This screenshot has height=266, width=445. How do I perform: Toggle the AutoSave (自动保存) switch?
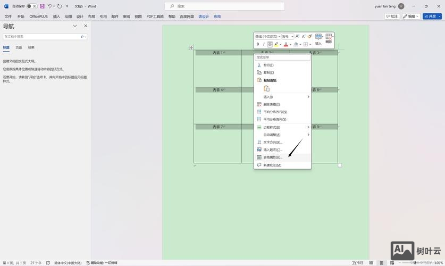click(x=32, y=6)
